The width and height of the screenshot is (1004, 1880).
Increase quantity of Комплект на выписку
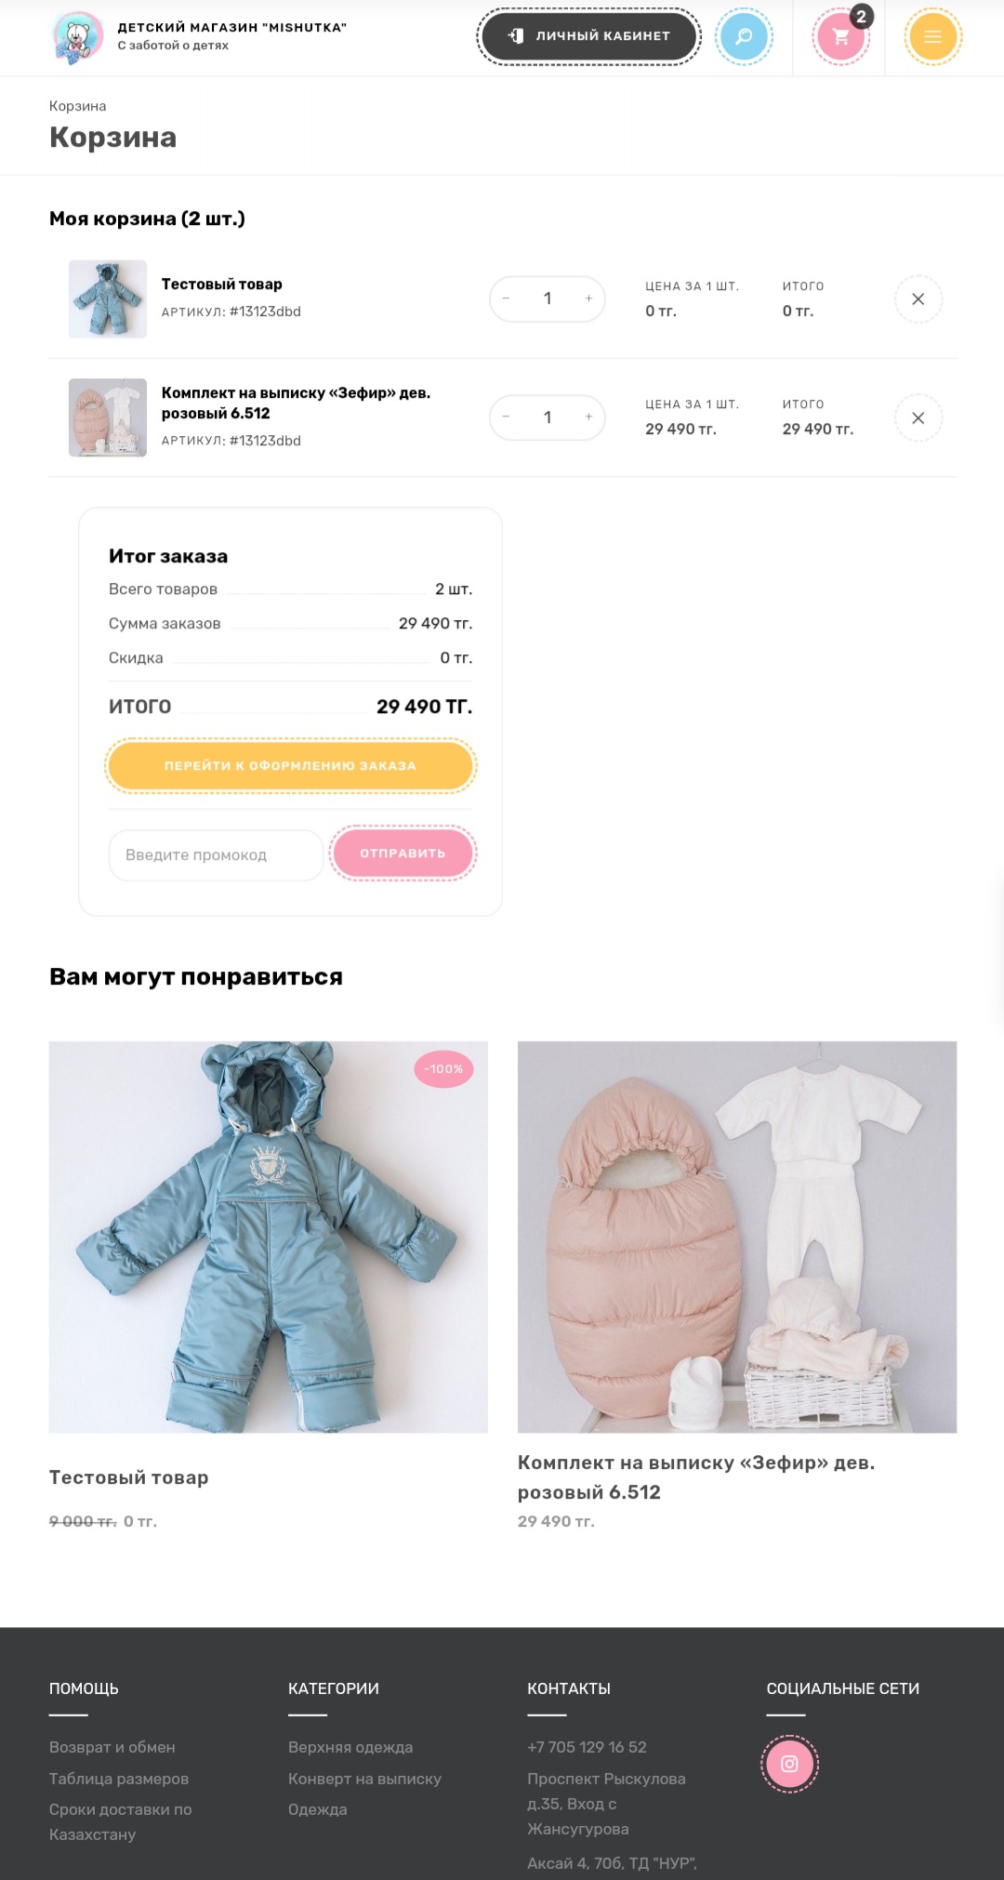pyautogui.click(x=588, y=417)
